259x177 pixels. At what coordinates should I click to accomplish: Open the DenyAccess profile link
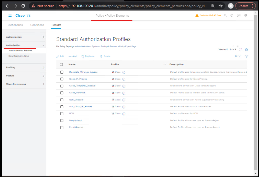tap(75, 120)
